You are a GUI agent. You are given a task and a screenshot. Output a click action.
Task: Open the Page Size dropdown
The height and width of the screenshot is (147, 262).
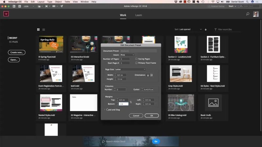coord(130,69)
